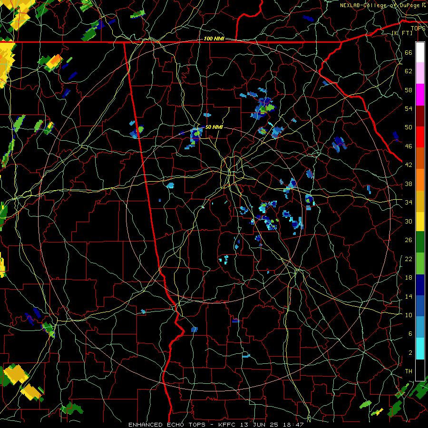Click the 'ENHANCED ECHO TOPS - KFFC' footer caption
Viewport: 428px width, 428px height.
coord(183,425)
